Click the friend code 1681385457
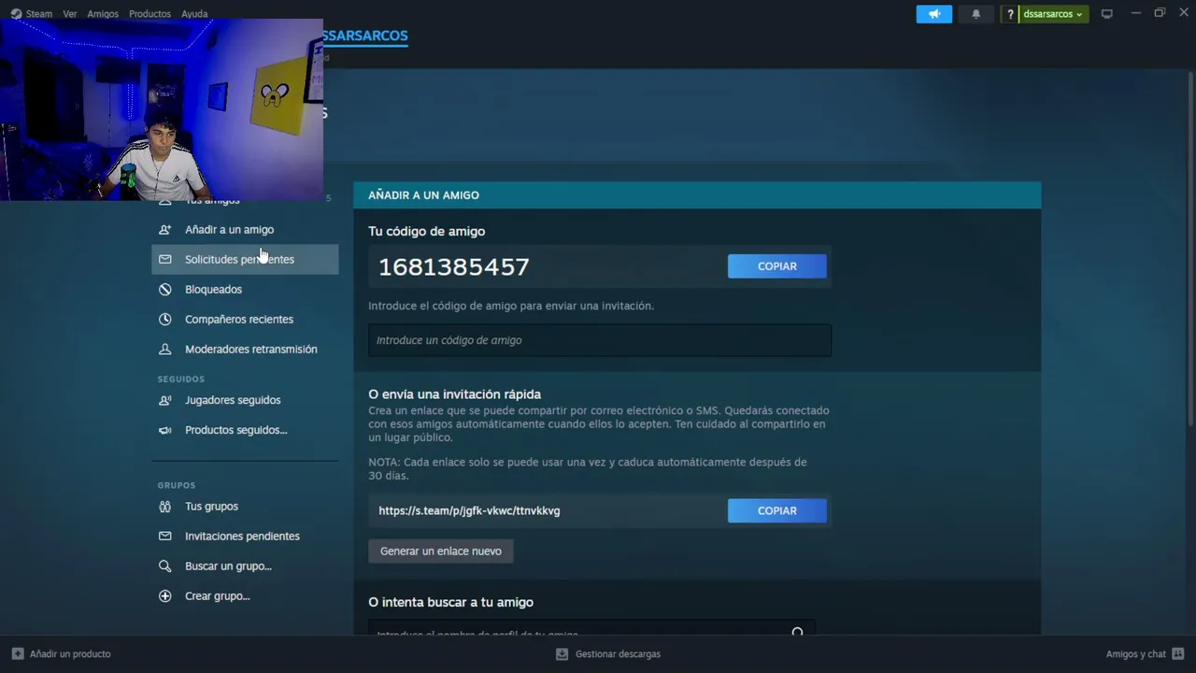The image size is (1196, 673). point(454,266)
